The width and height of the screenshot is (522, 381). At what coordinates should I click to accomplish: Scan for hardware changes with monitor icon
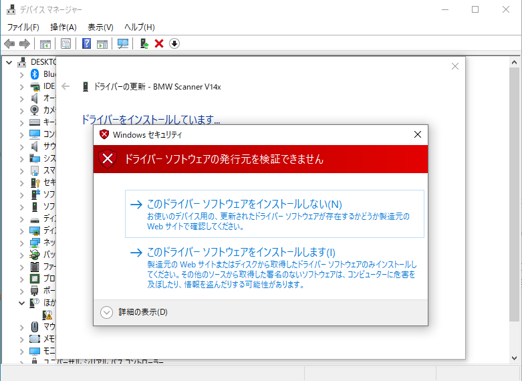click(x=123, y=43)
